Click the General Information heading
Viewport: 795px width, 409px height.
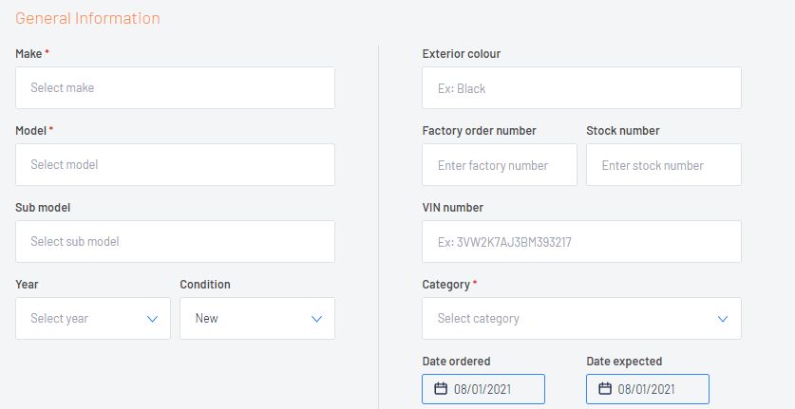coord(87,18)
